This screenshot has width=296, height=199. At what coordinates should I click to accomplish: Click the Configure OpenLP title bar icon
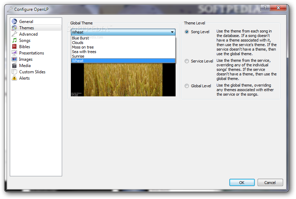coord(10,9)
